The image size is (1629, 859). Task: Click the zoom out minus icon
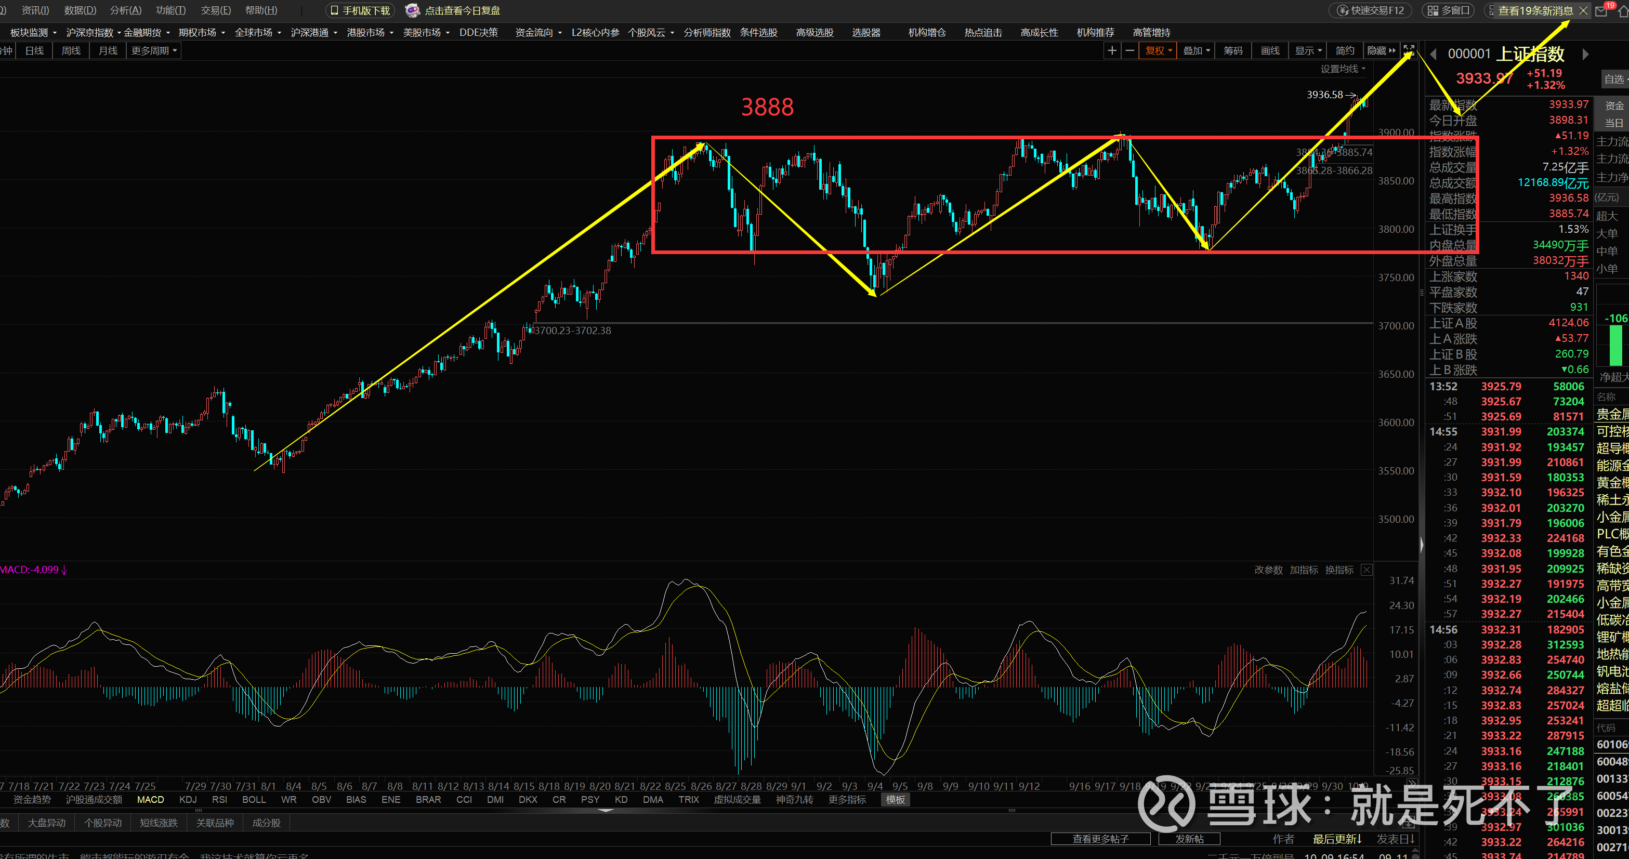[x=1129, y=50]
